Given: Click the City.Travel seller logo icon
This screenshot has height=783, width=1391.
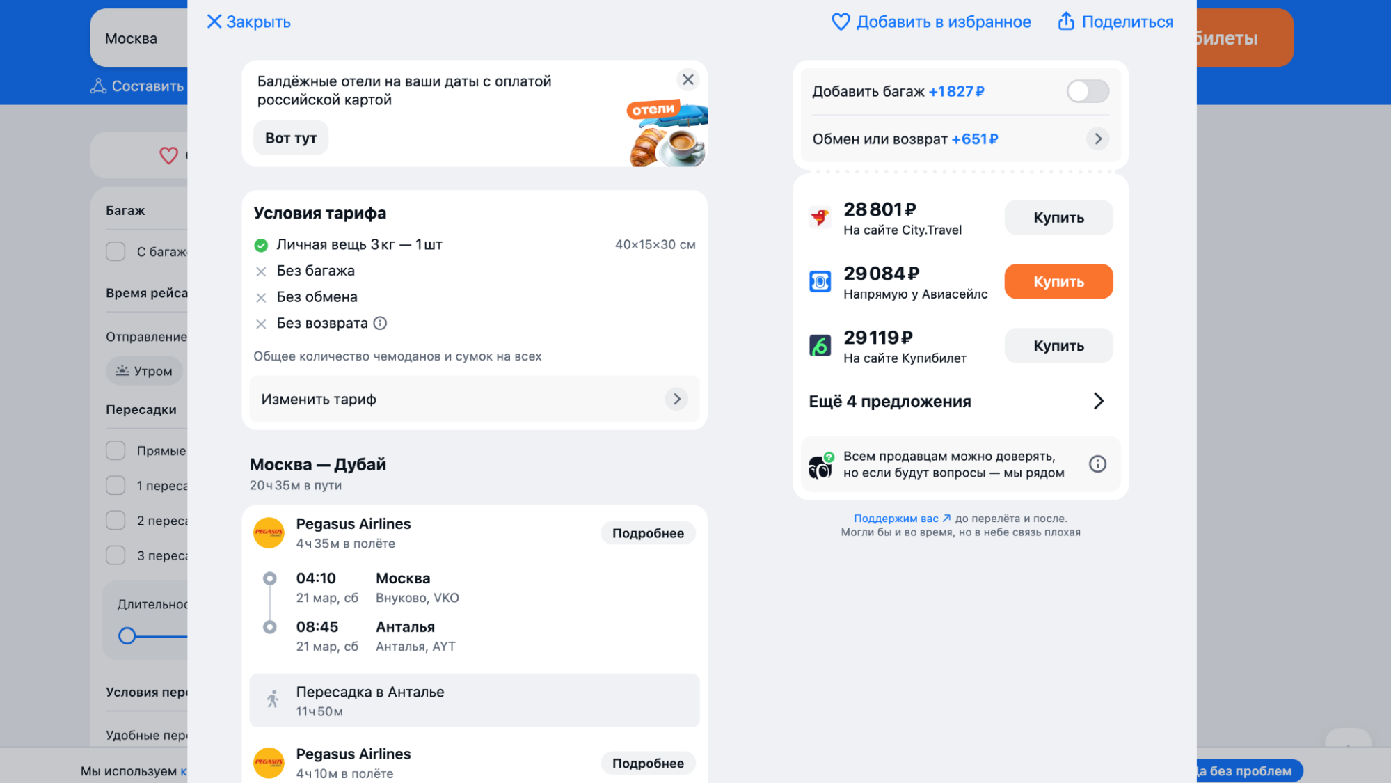Looking at the screenshot, I should click(820, 218).
